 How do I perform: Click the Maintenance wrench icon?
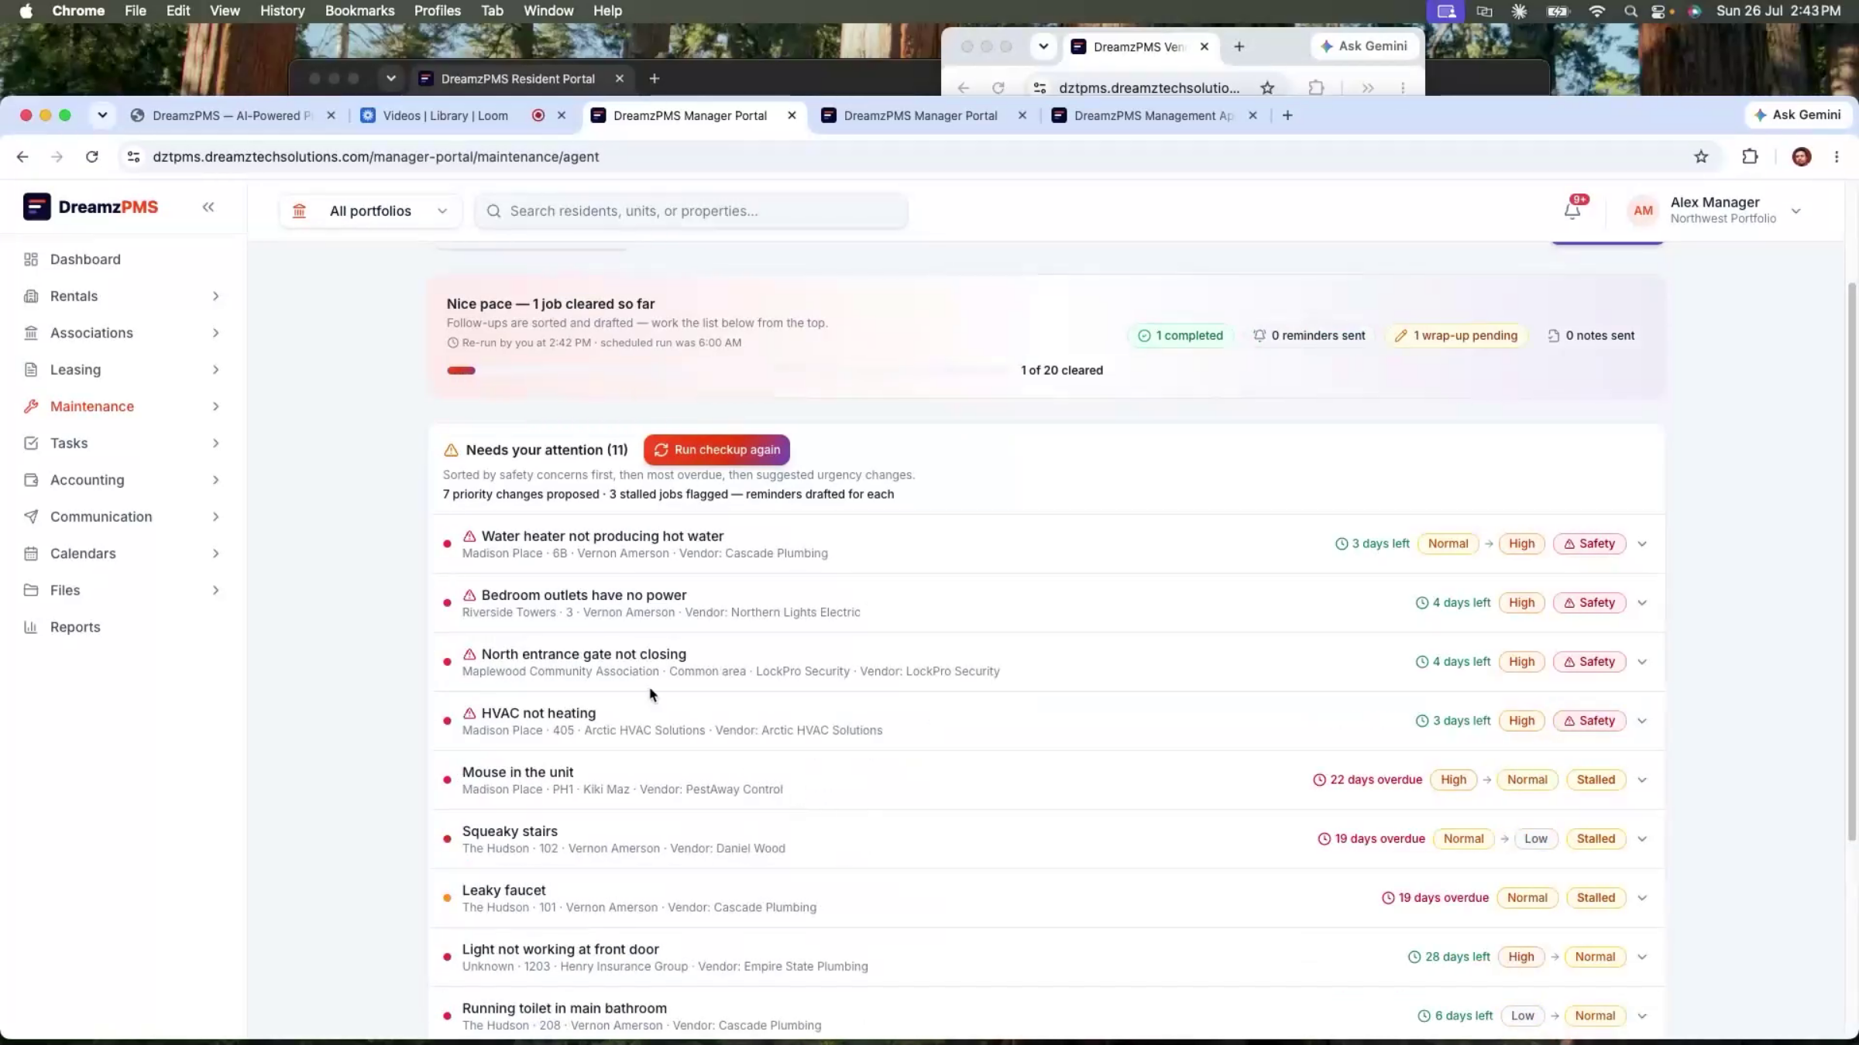coord(31,406)
